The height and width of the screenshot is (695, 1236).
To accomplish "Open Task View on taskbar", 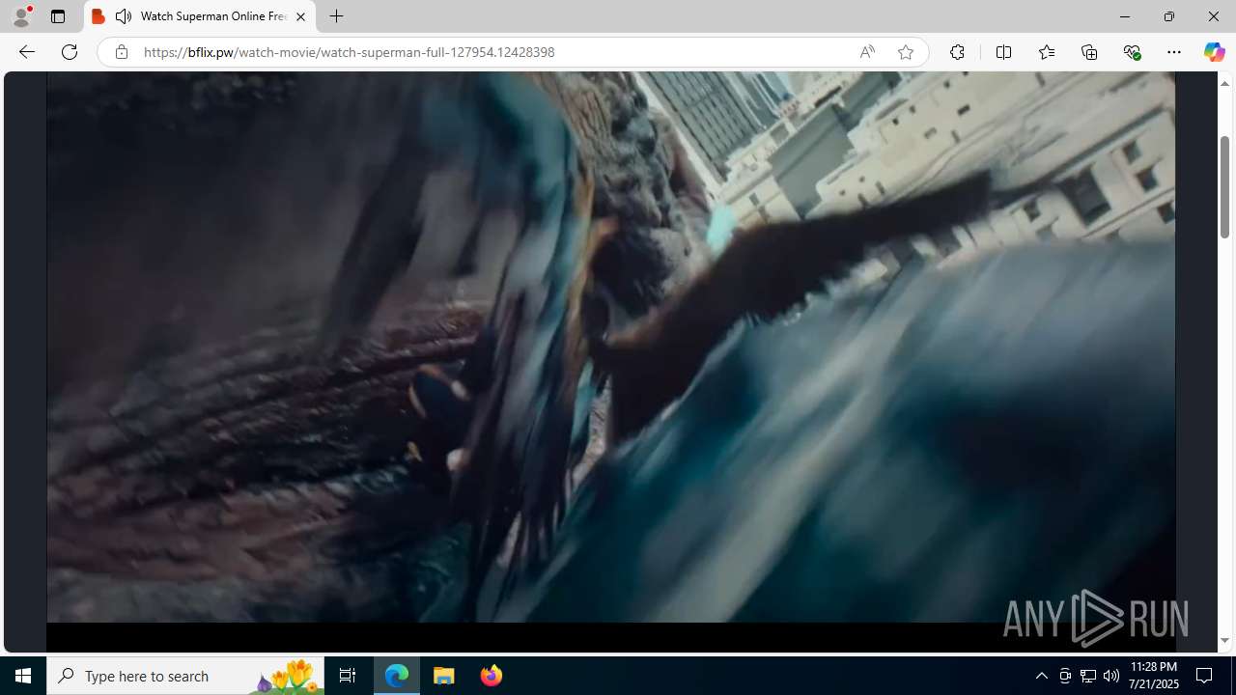I will click(x=348, y=676).
